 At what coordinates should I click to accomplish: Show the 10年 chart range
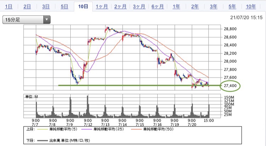(x=251, y=6)
